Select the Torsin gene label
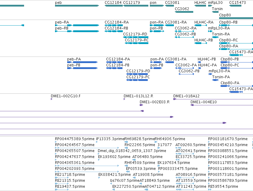 (217, 9)
